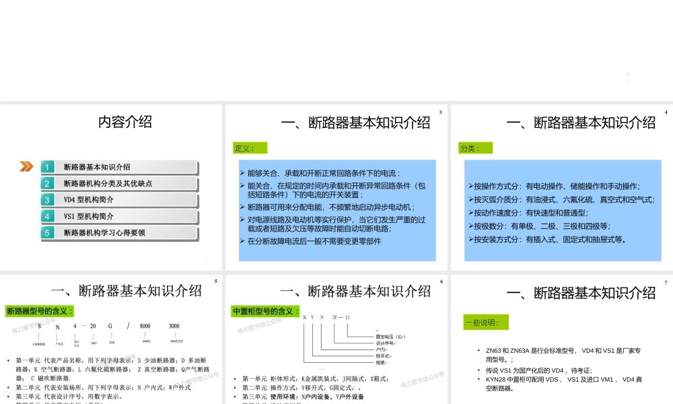673x404 pixels.
Task: Click badge 5 for 断路器机构学习心得要领
Action: pyautogui.click(x=46, y=232)
